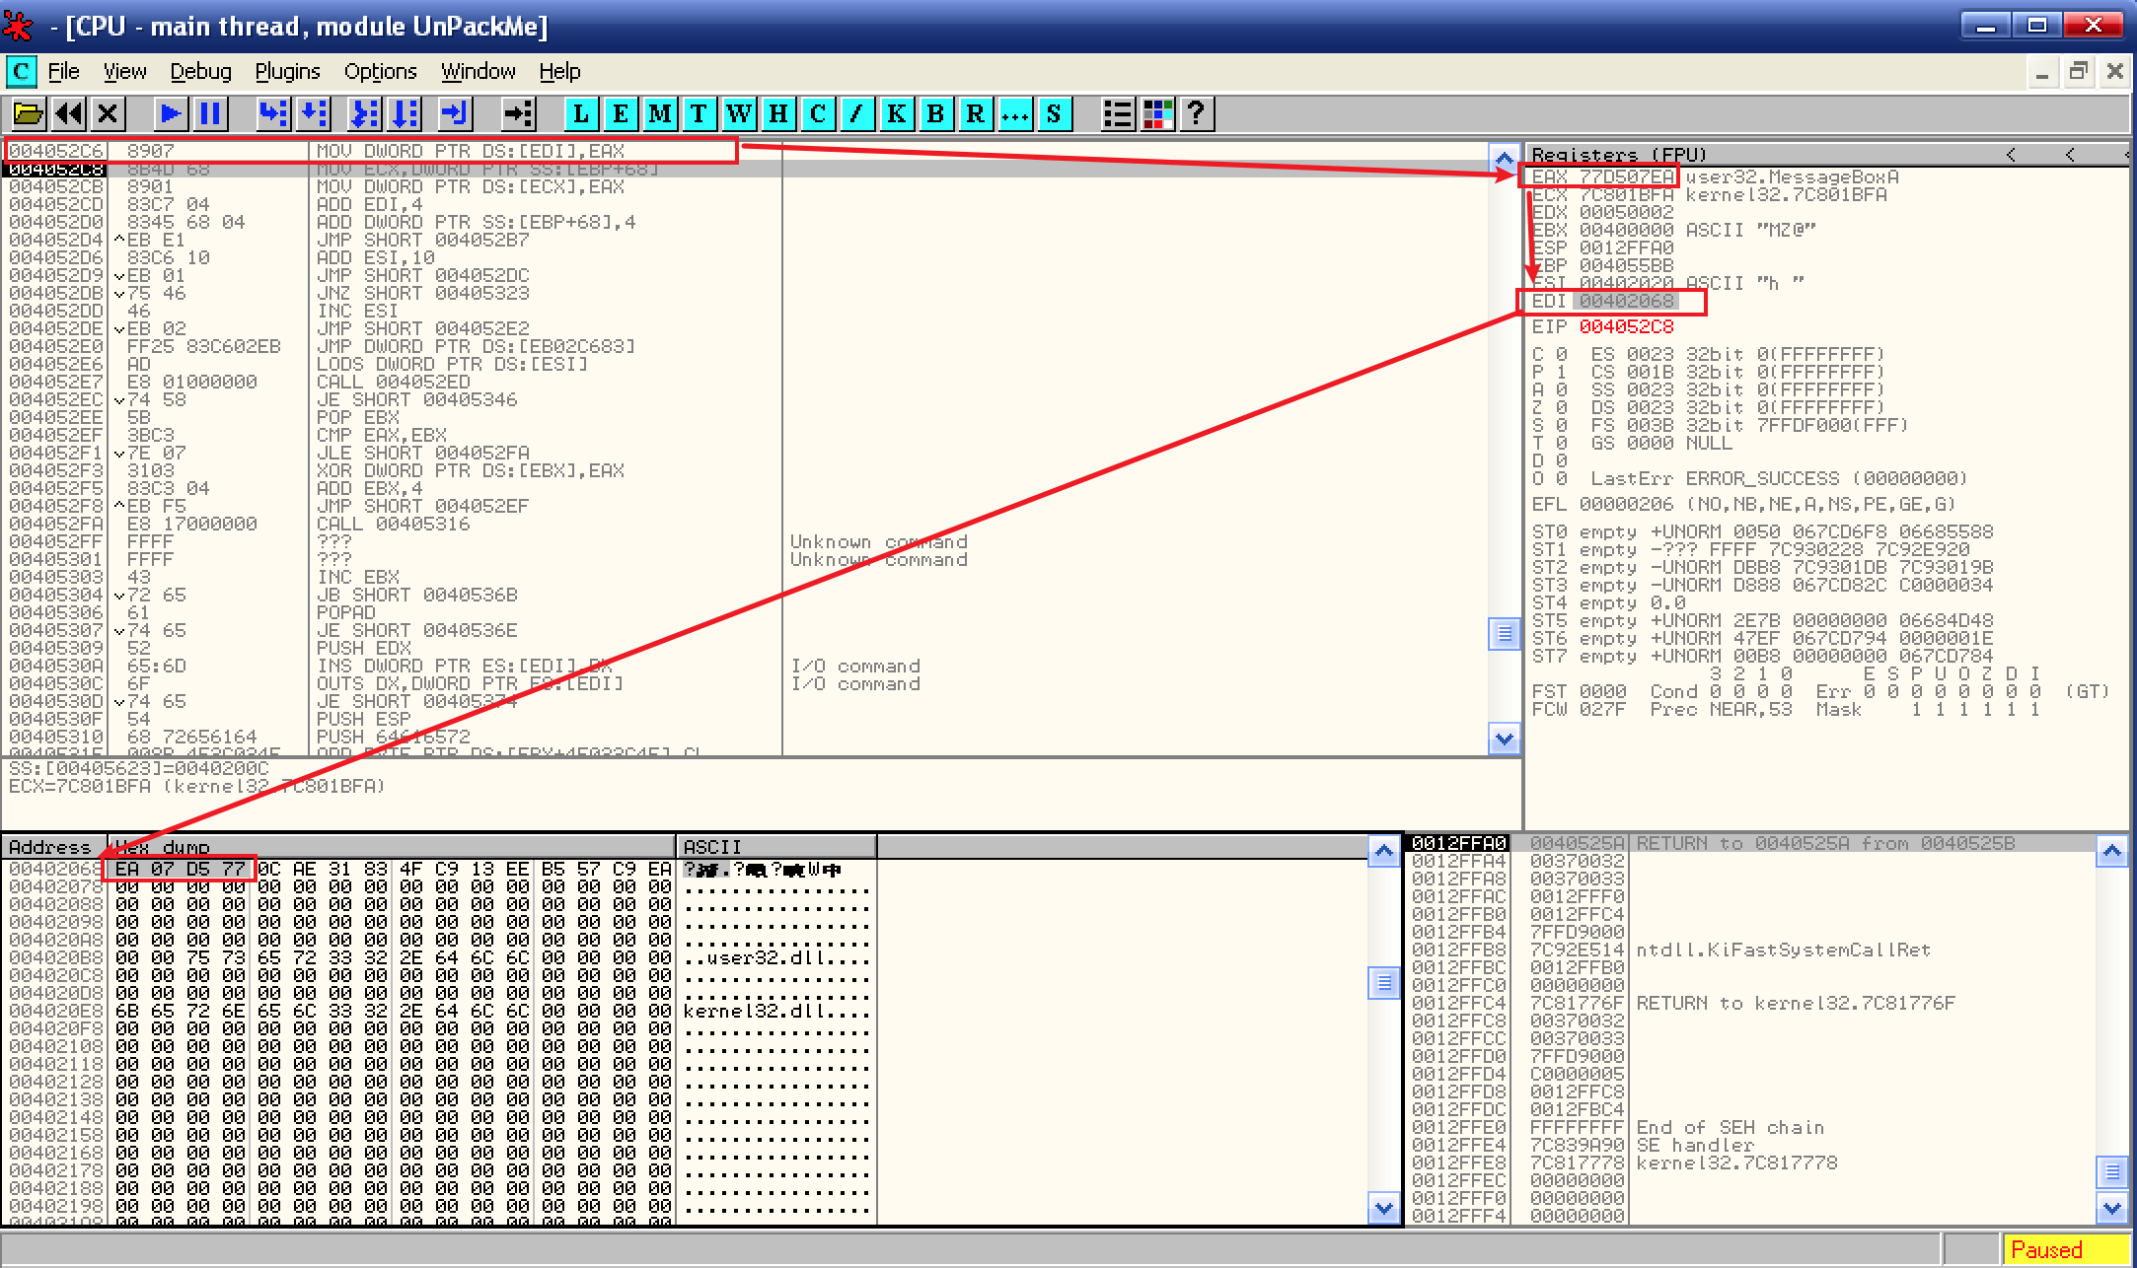This screenshot has height=1268, width=2137.
Task: Open Breakpoints window with B button
Action: (935, 114)
